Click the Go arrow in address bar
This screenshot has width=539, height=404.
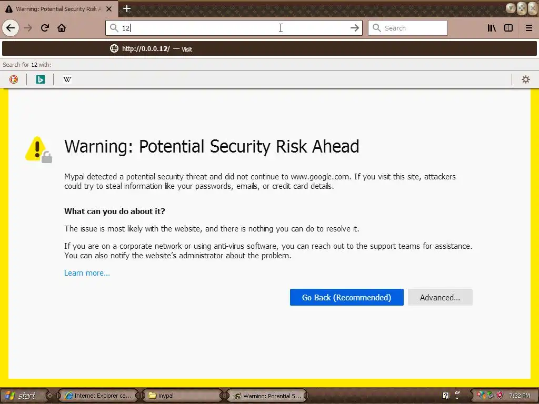pos(354,28)
